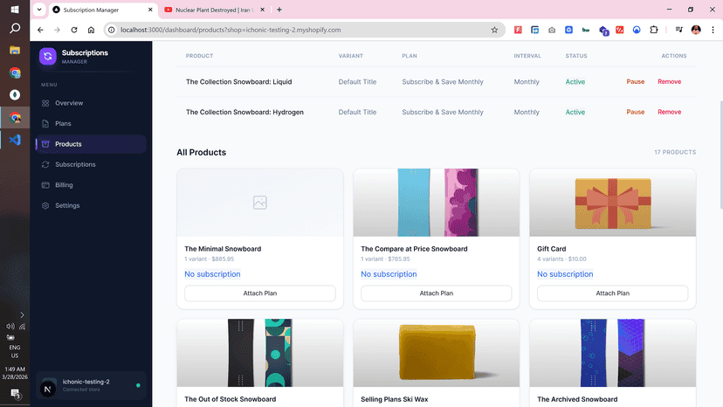The width and height of the screenshot is (723, 407).
Task: Bookmark this page with star icon
Action: pyautogui.click(x=494, y=30)
